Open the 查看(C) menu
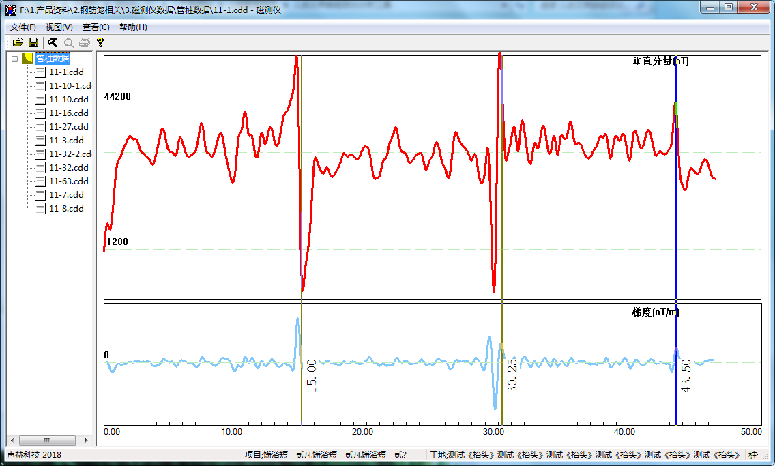The image size is (775, 466). click(x=96, y=27)
